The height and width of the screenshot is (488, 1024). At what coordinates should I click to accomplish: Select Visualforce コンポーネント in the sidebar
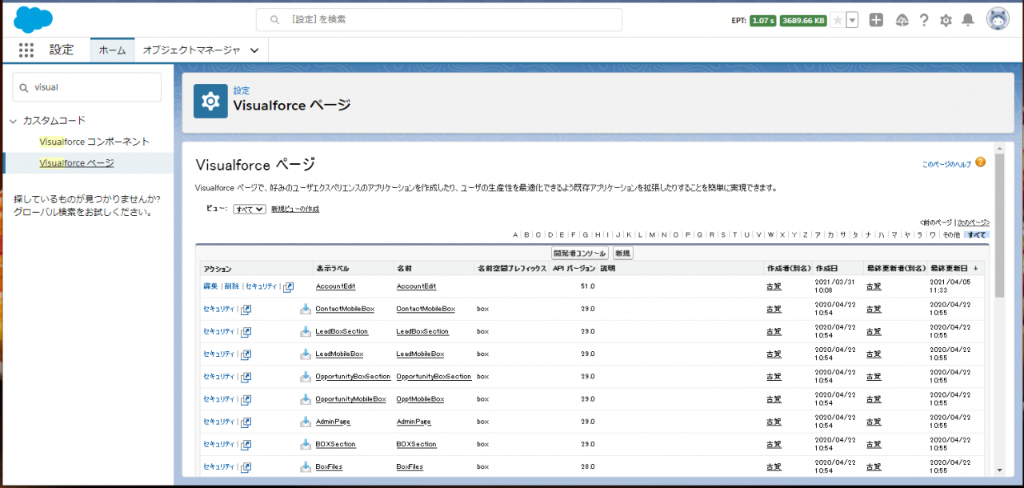click(94, 142)
